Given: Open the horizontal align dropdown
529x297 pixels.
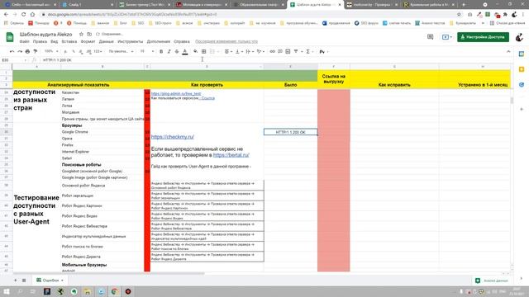Looking at the screenshot, I should coord(228,51).
